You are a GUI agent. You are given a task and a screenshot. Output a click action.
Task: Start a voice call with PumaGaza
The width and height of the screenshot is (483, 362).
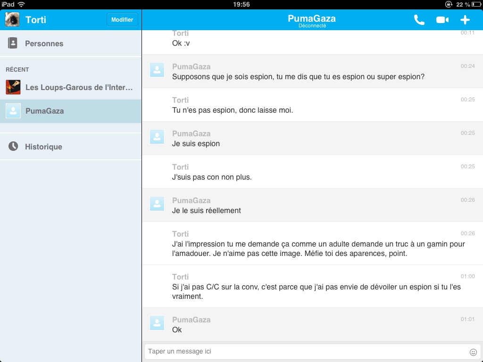point(419,20)
